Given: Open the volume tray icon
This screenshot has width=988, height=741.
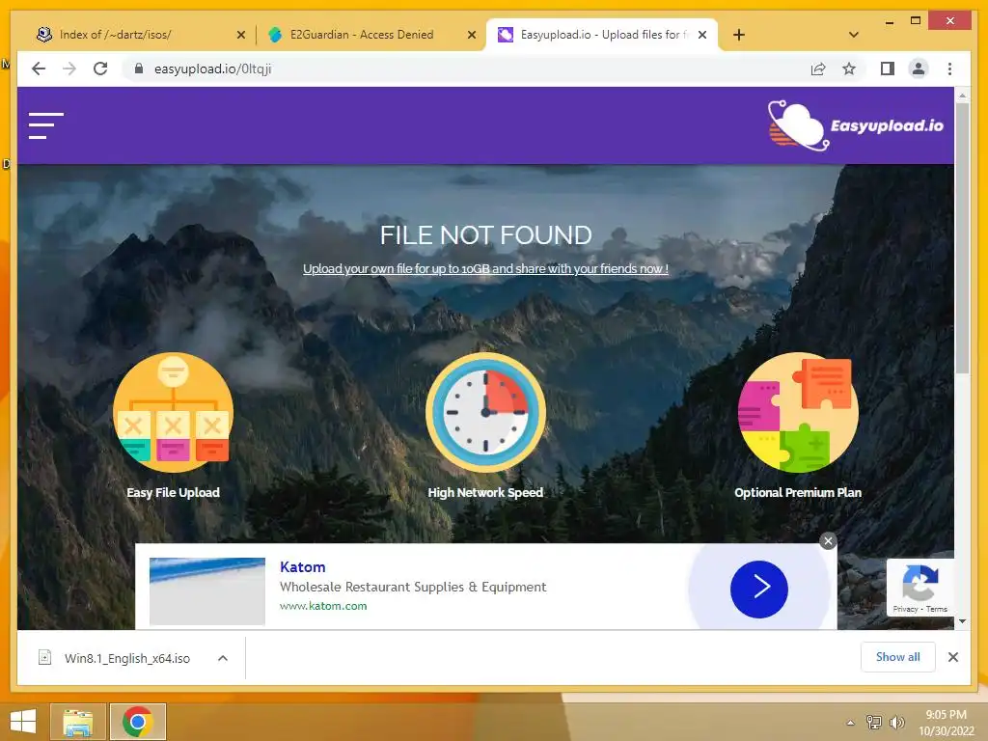Looking at the screenshot, I should [896, 722].
